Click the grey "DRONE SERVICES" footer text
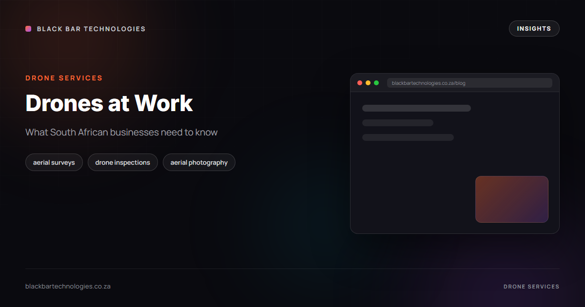 click(531, 287)
